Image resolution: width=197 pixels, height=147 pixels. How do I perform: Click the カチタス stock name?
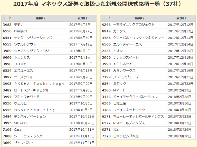(x=120, y=31)
